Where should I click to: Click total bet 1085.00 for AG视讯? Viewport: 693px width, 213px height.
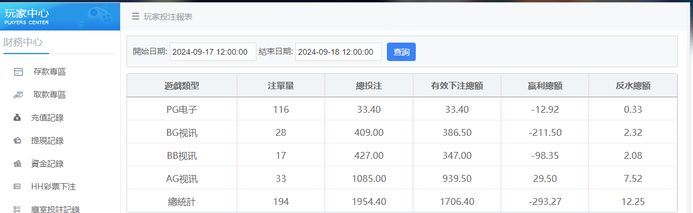[369, 178]
